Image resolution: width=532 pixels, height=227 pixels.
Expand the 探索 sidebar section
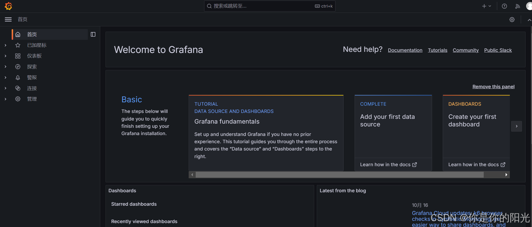pyautogui.click(x=5, y=67)
